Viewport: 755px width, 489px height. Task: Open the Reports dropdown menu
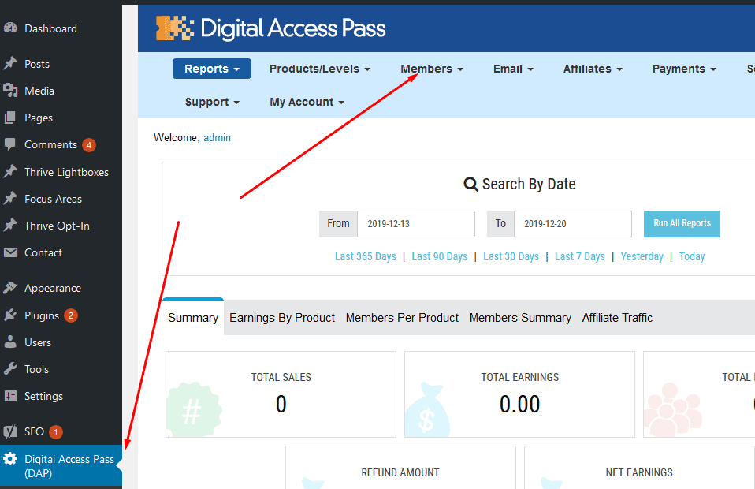pos(212,69)
